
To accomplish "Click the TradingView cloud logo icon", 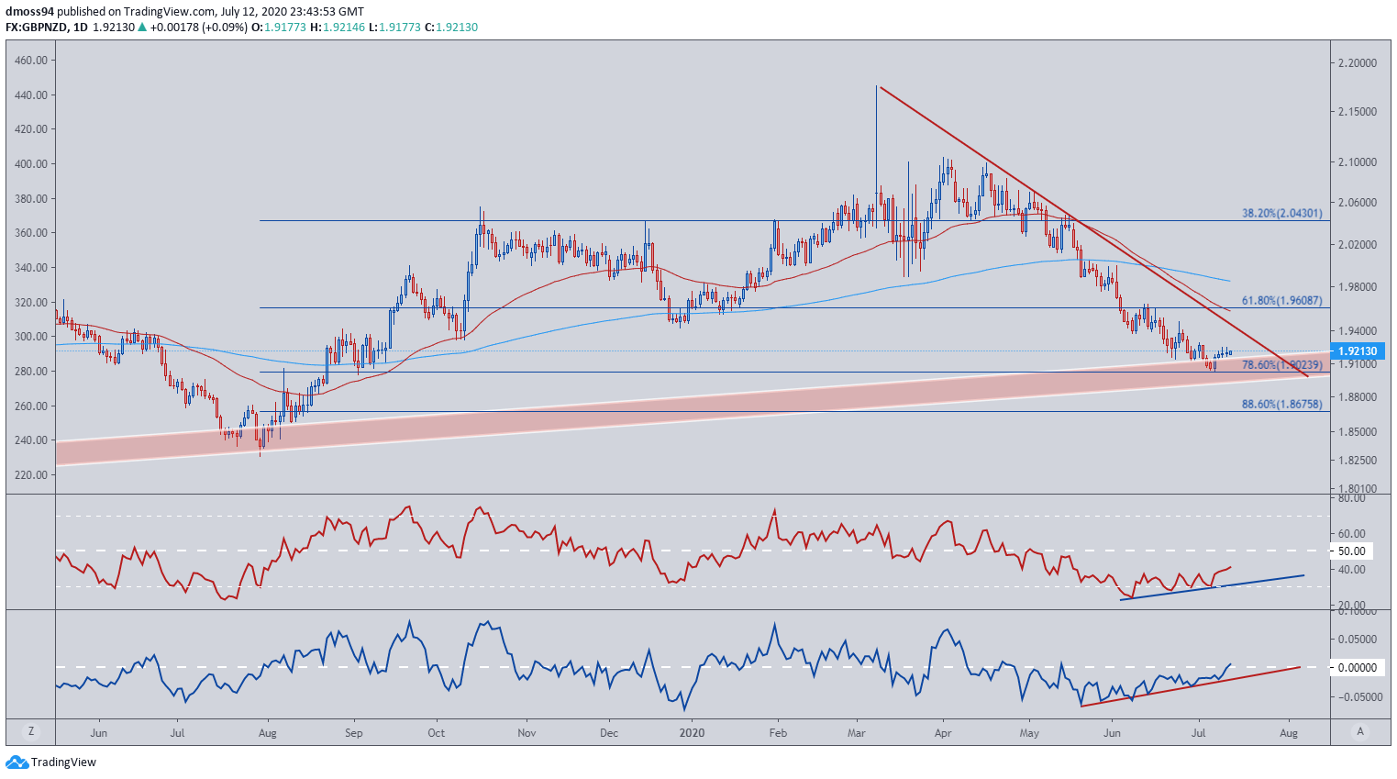I will [x=17, y=762].
